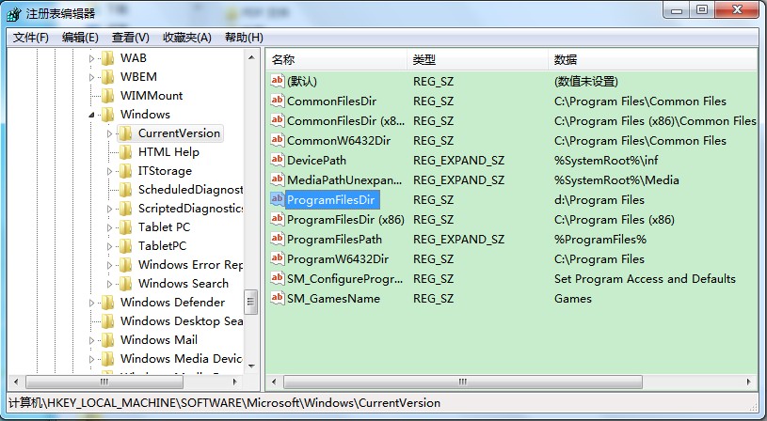Click the string icon beside ProgramW6432Dir
This screenshot has height=421, width=767.
pos(278,258)
